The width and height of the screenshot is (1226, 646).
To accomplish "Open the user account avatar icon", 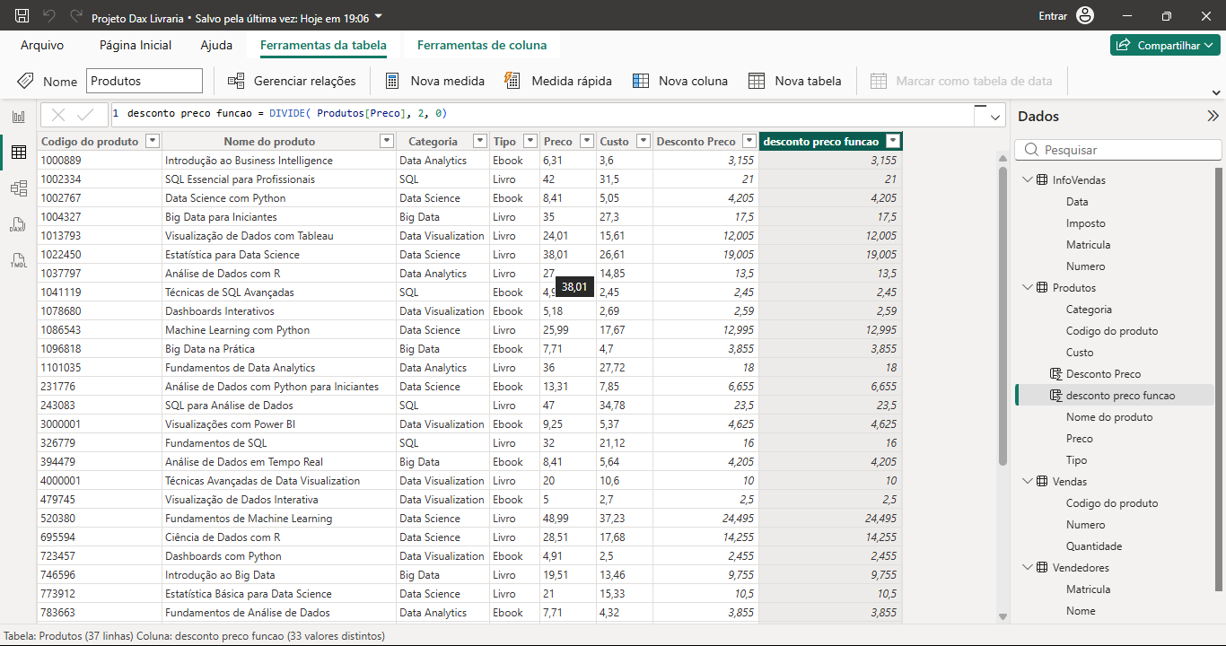I will (x=1085, y=16).
